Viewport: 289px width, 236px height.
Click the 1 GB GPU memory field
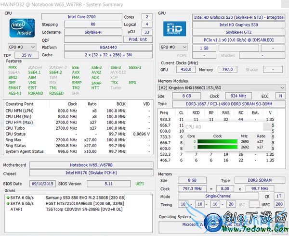(x=204, y=48)
